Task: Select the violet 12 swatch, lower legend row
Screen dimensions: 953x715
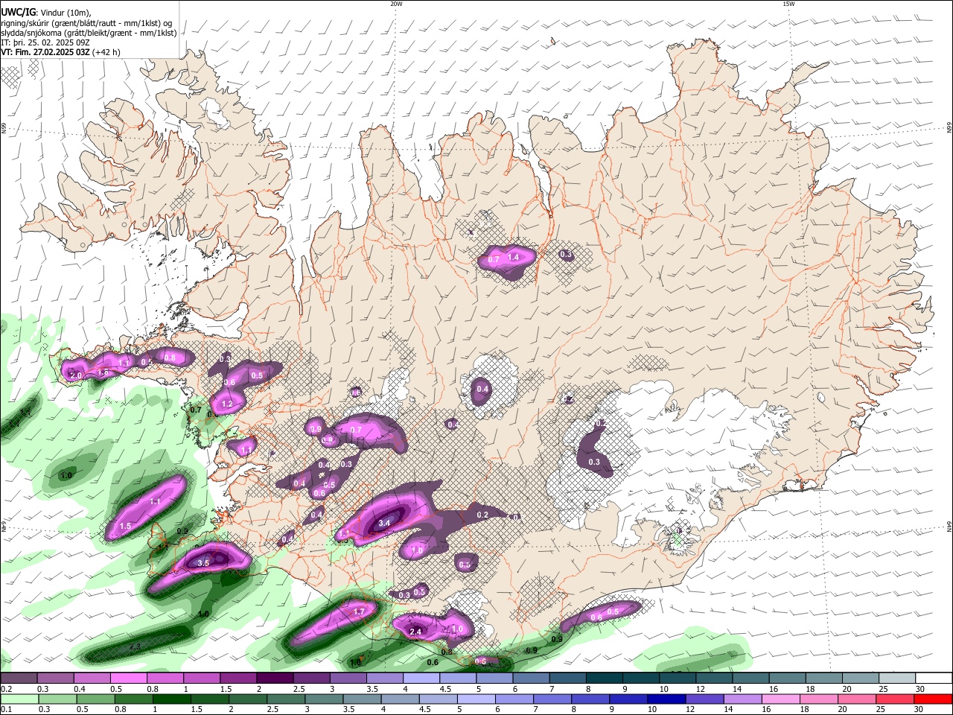Action: [x=704, y=699]
